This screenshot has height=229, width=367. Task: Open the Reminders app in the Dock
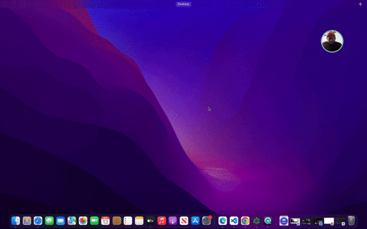(128, 220)
